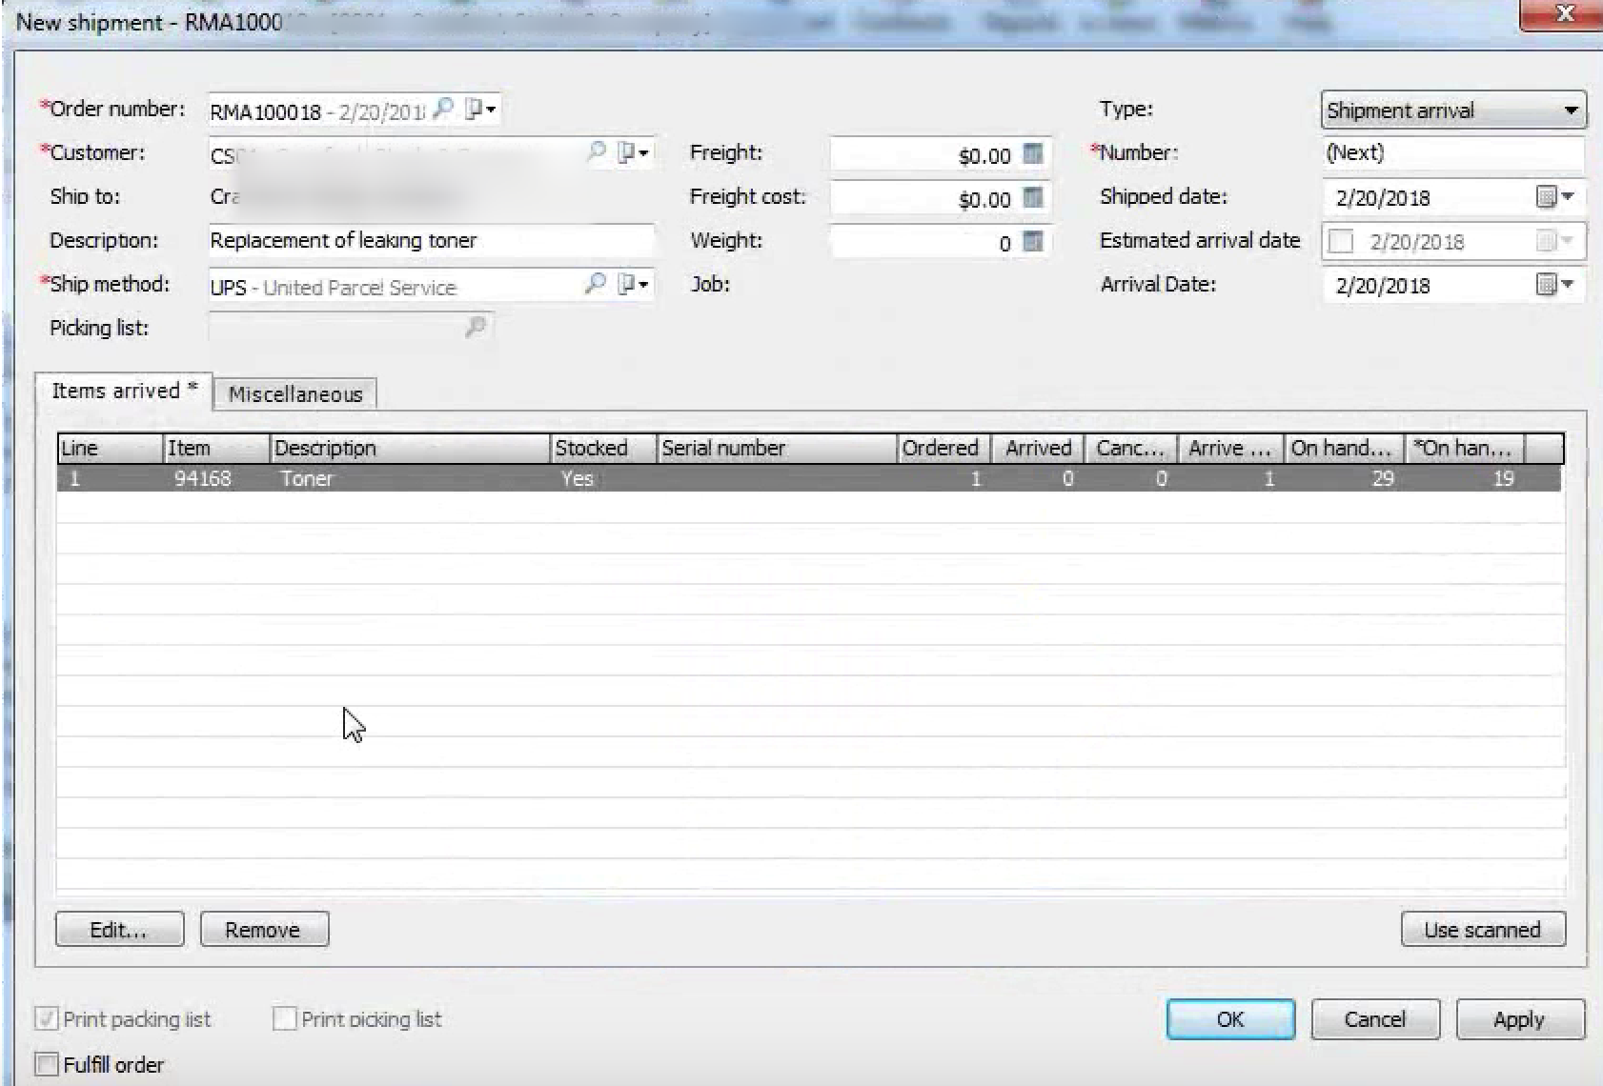1603x1086 pixels.
Task: Check the Fulfill order box
Action: coord(46,1064)
